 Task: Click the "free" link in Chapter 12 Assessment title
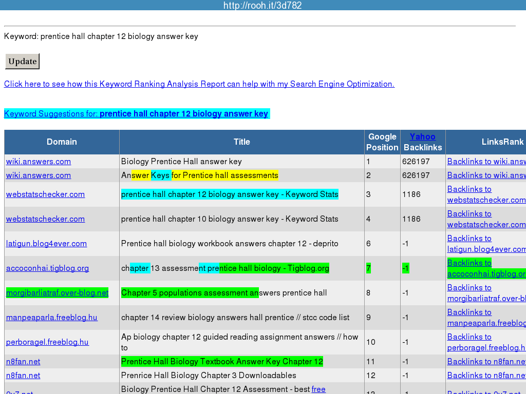click(x=318, y=389)
